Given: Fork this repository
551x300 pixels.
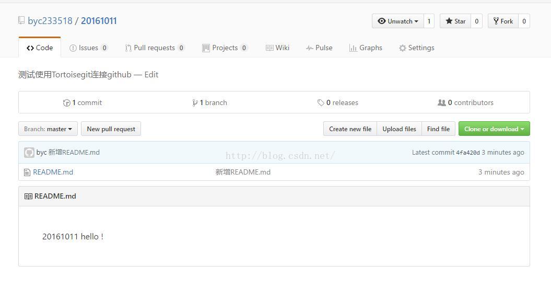Looking at the screenshot, I should click(x=503, y=21).
